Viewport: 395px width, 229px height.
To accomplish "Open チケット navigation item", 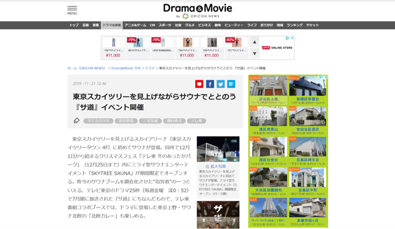I will point(313,25).
